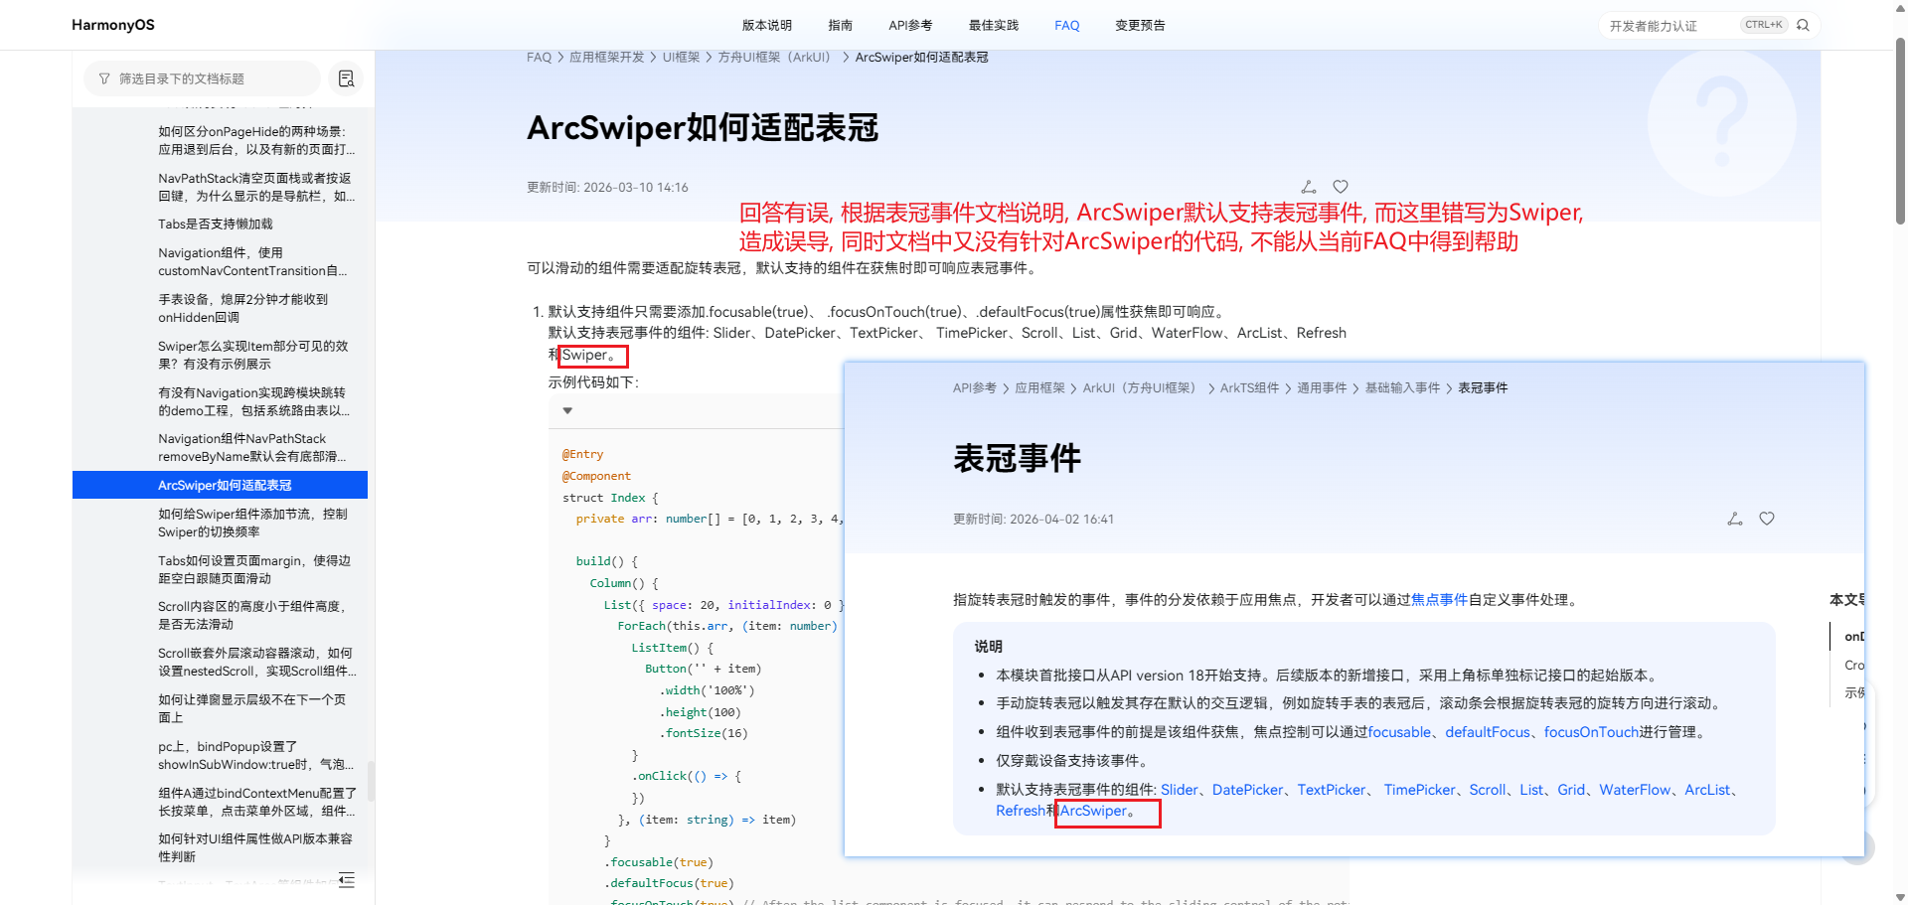This screenshot has width=1908, height=905.
Task: Click the search magnifier icon in header
Action: point(1803,25)
